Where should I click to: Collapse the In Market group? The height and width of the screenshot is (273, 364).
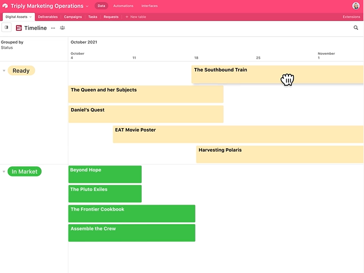4,172
